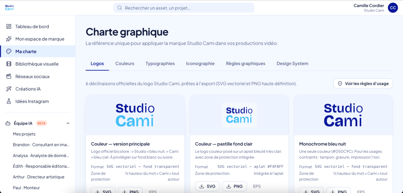Click the bicolor main logo preview
Viewport: 403px width, 193px height.
coord(135,115)
